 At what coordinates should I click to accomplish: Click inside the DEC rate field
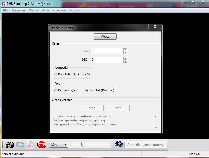tap(106, 60)
